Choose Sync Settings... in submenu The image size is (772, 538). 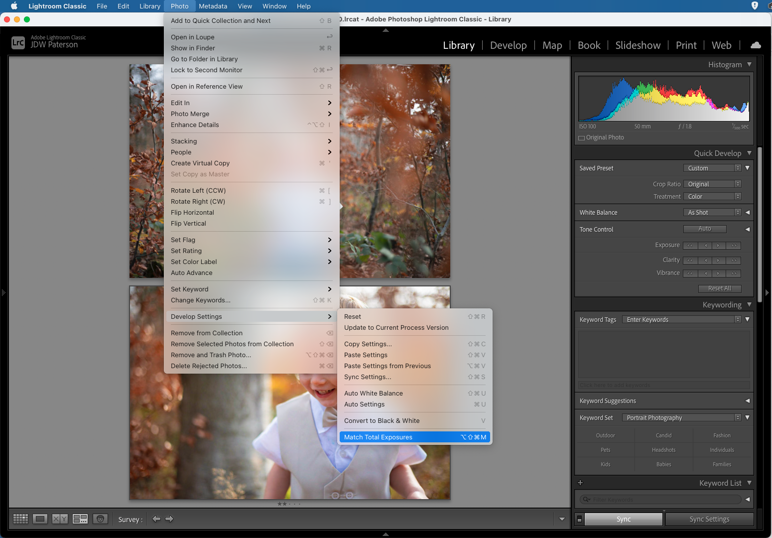(x=415, y=377)
